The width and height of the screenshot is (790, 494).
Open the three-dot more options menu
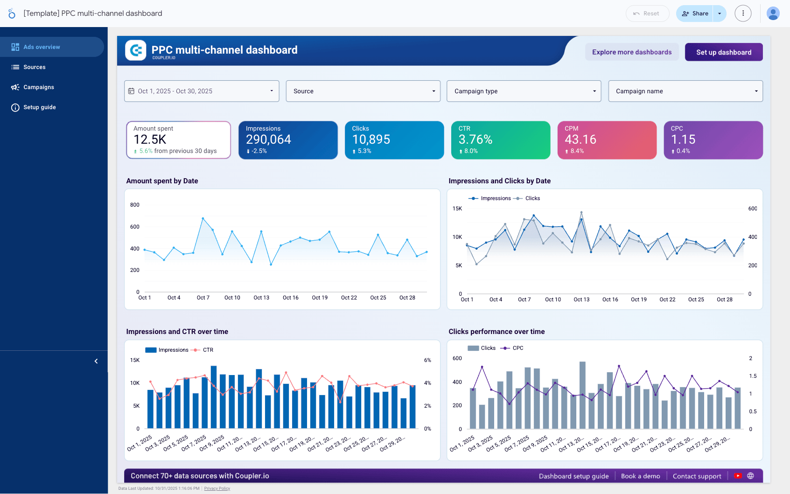[x=743, y=14]
